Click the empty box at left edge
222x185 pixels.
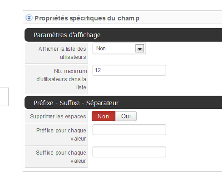[x=4, y=97]
